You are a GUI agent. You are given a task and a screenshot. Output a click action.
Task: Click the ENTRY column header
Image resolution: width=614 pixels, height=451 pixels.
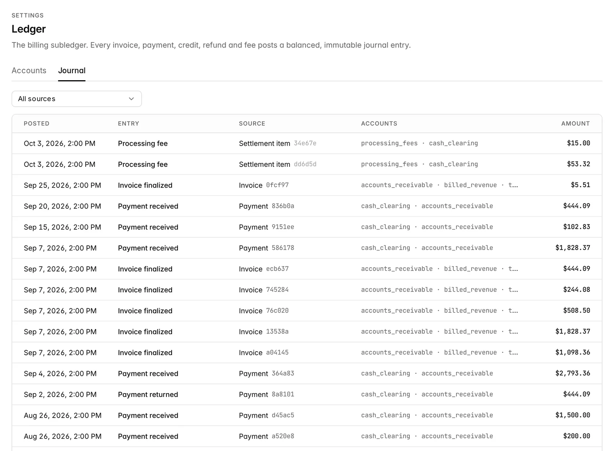tap(129, 123)
